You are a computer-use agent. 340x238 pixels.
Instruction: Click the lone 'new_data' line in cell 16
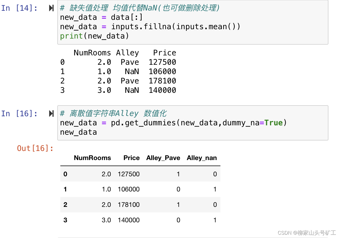[79, 132]
